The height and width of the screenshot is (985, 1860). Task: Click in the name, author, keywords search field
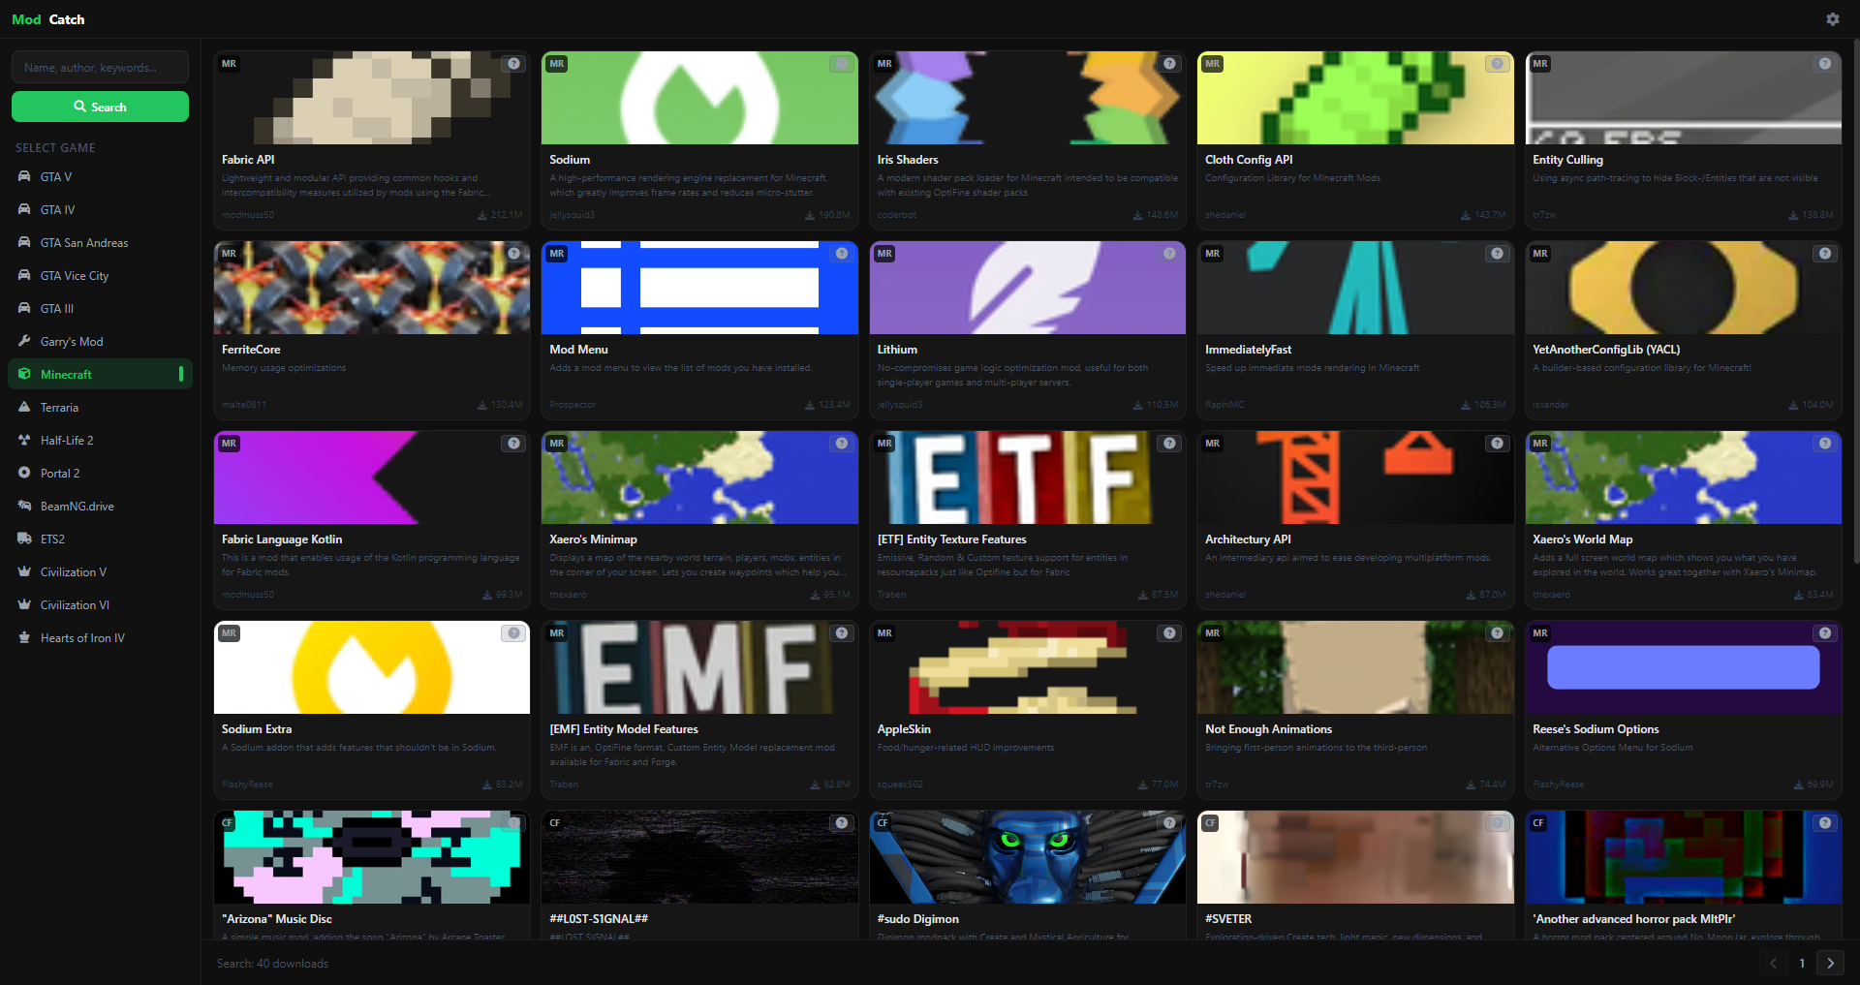tap(100, 67)
